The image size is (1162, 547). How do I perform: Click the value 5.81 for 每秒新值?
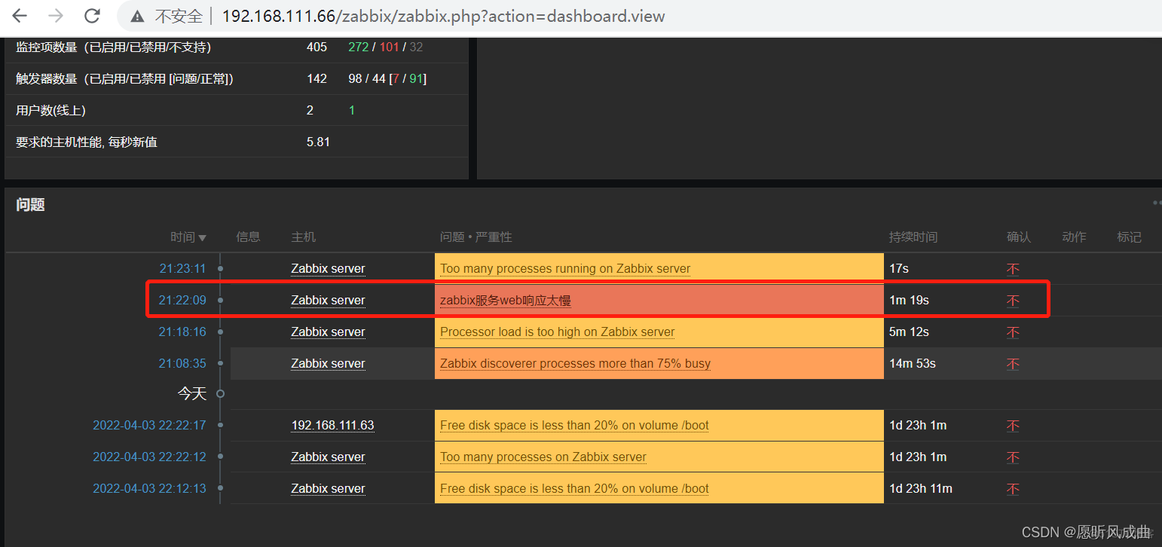[319, 142]
